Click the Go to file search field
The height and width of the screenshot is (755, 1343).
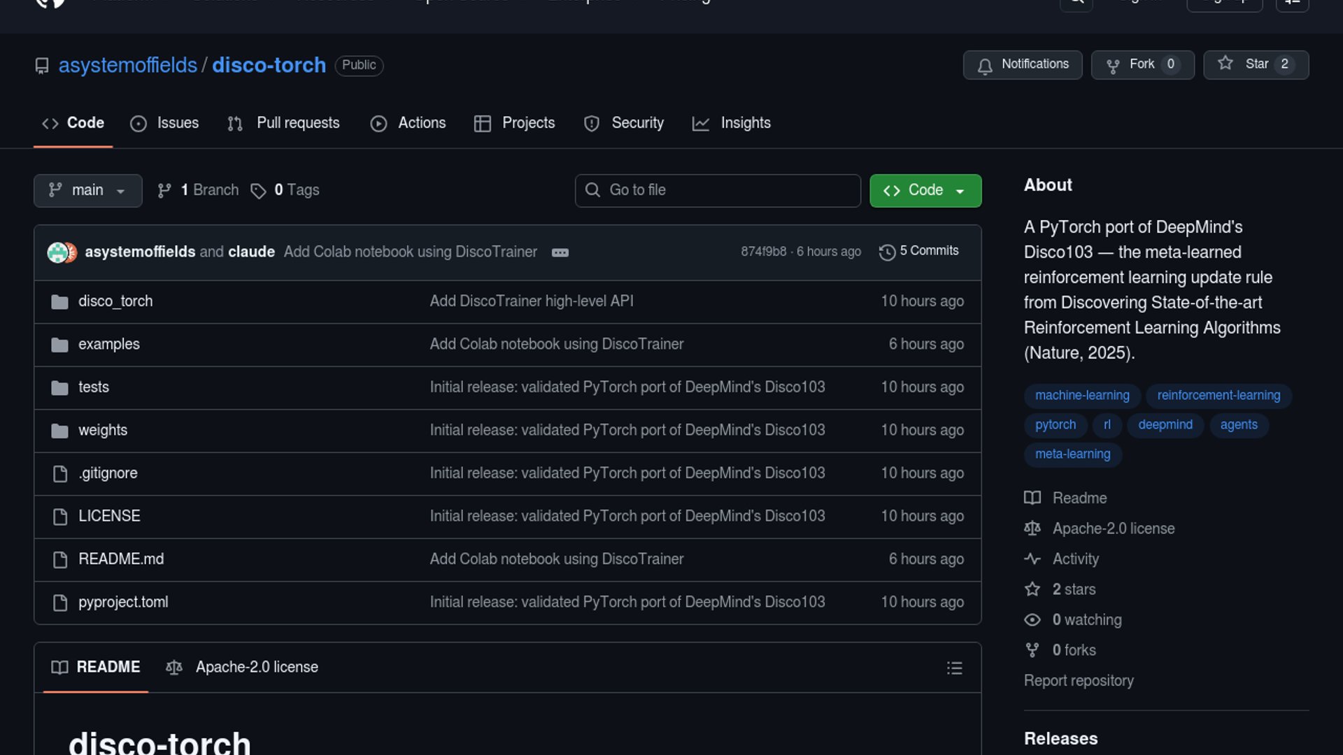point(718,190)
